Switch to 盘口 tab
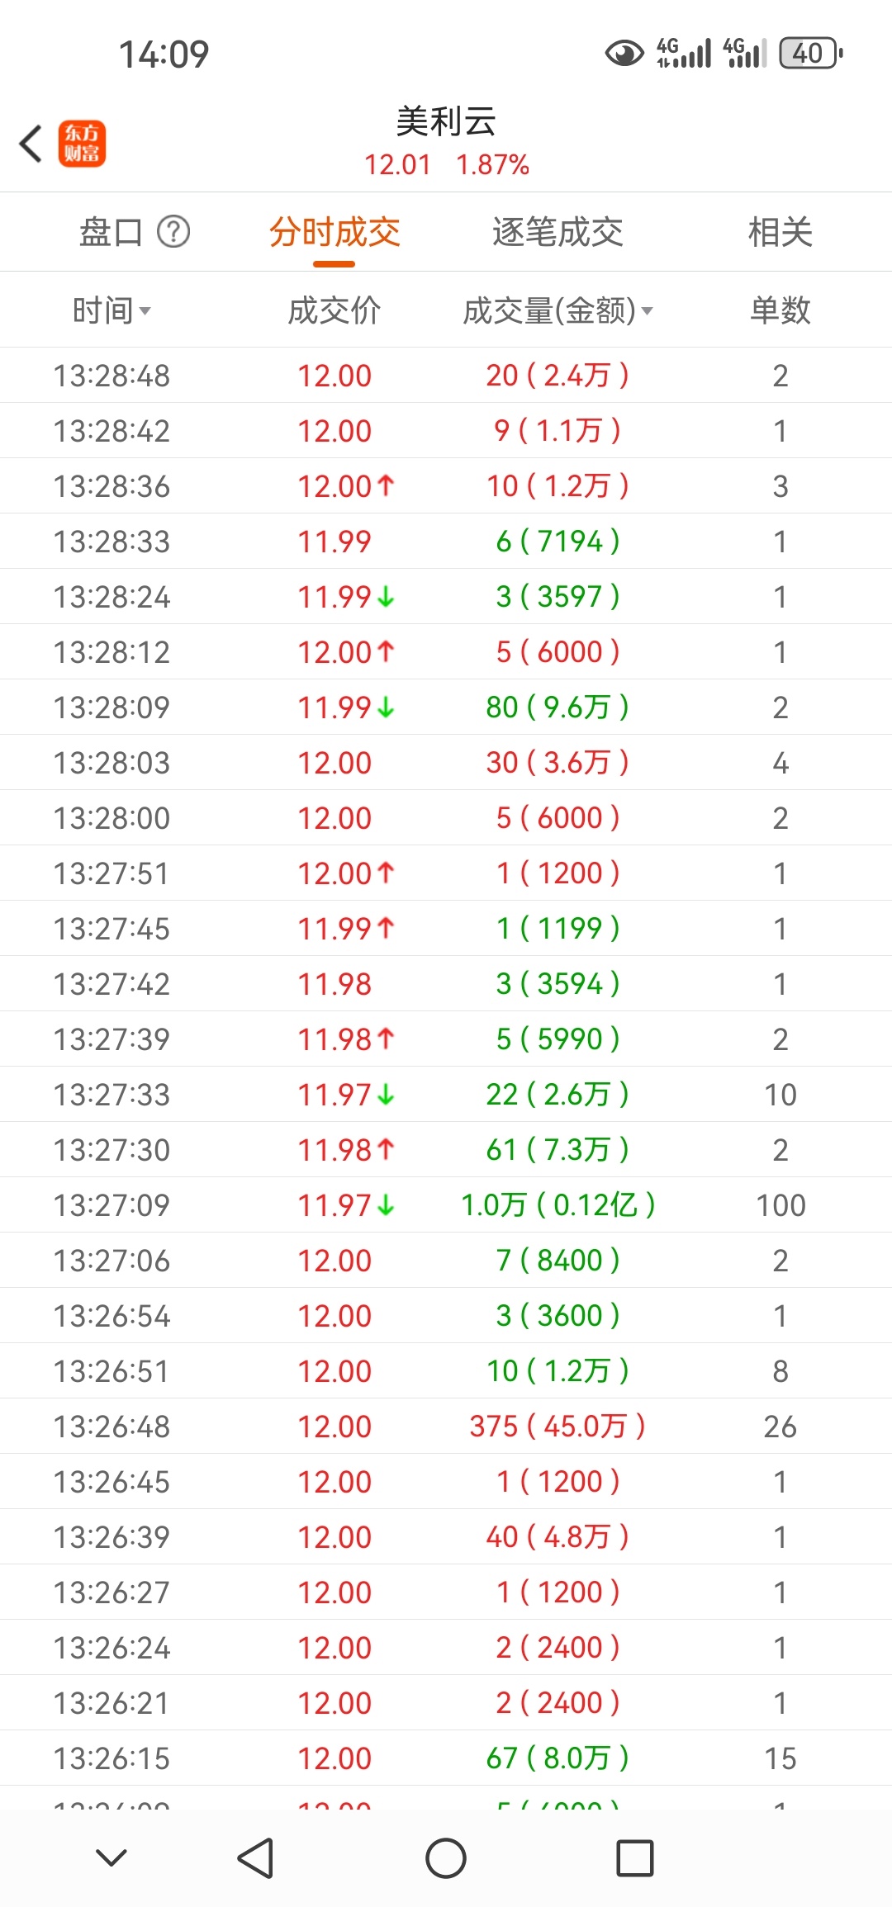Image resolution: width=892 pixels, height=1907 pixels. click(x=111, y=232)
